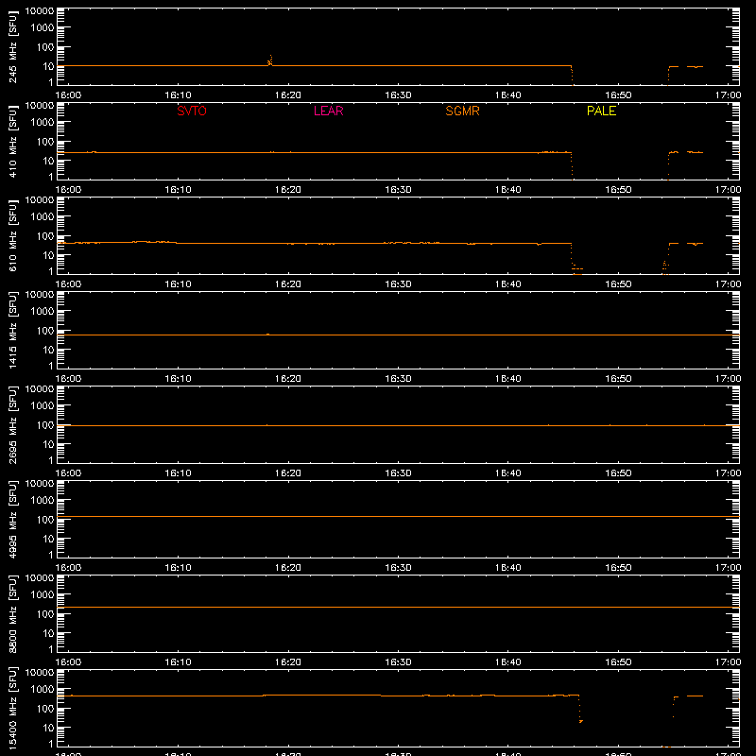
Task: Click the 1000 tick label on 15400 MHz axis
Action: [42, 689]
